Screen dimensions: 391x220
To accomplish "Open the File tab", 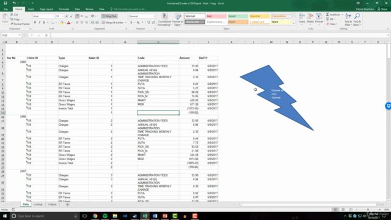I will 5,9.
